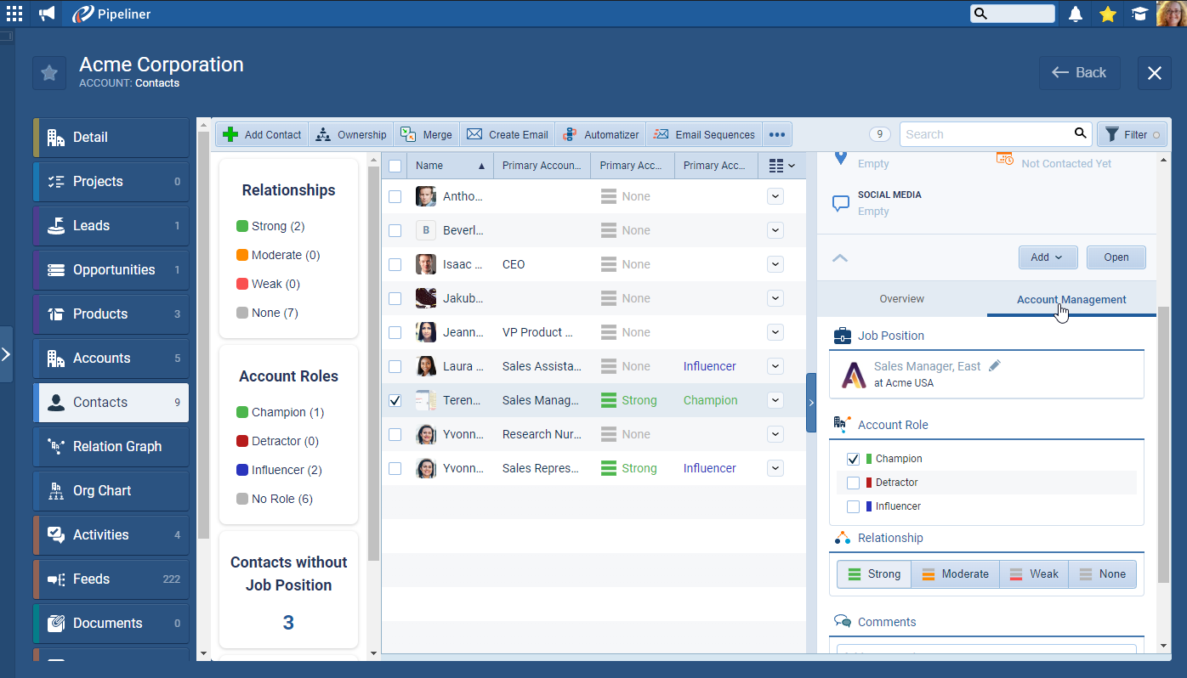Click the three-dots more actions toolbar icon
This screenshot has width=1187, height=678.
tap(776, 134)
